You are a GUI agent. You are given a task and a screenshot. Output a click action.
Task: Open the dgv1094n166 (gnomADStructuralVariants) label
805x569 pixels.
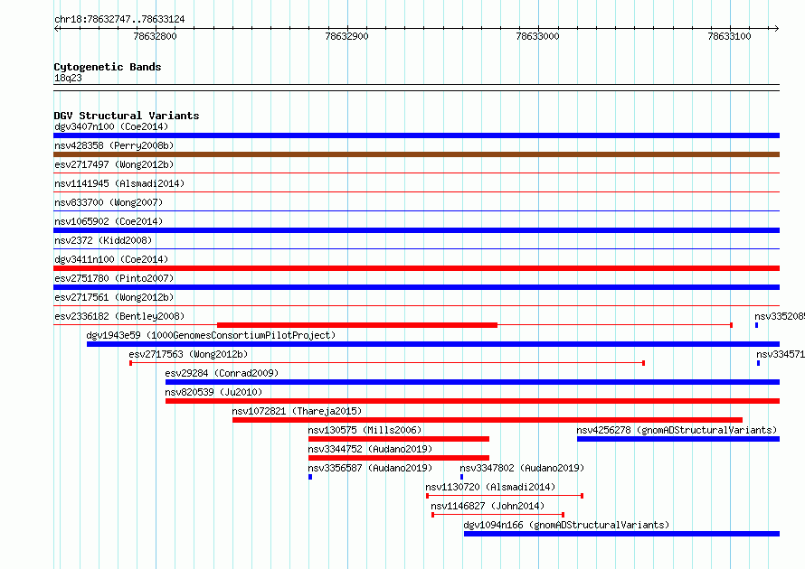coord(566,525)
